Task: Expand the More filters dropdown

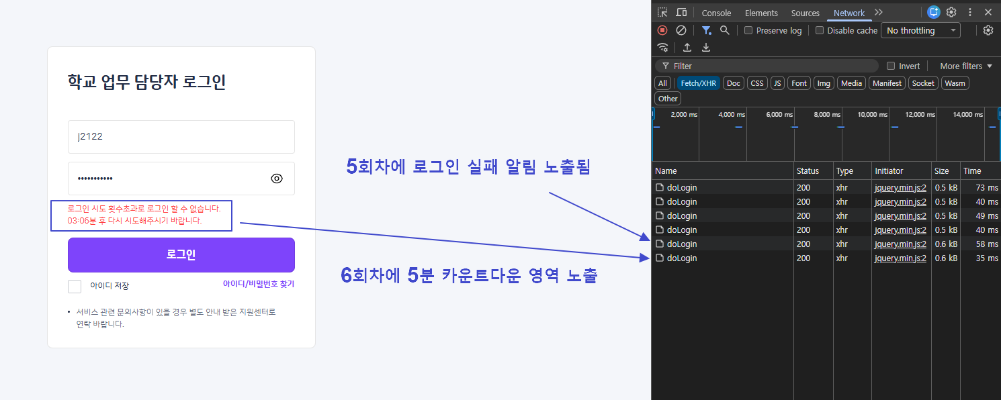Action: pos(966,66)
